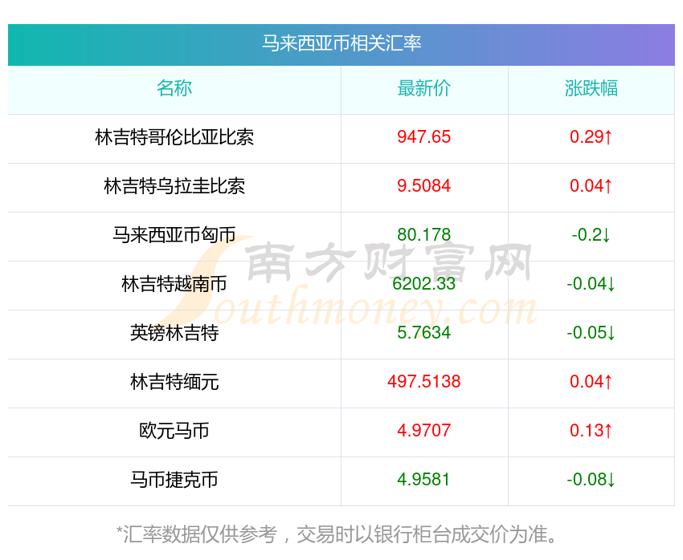Viewport: 683px width, 560px height.
Task: Click the row name 马来西亚币匈币
Action: click(174, 235)
